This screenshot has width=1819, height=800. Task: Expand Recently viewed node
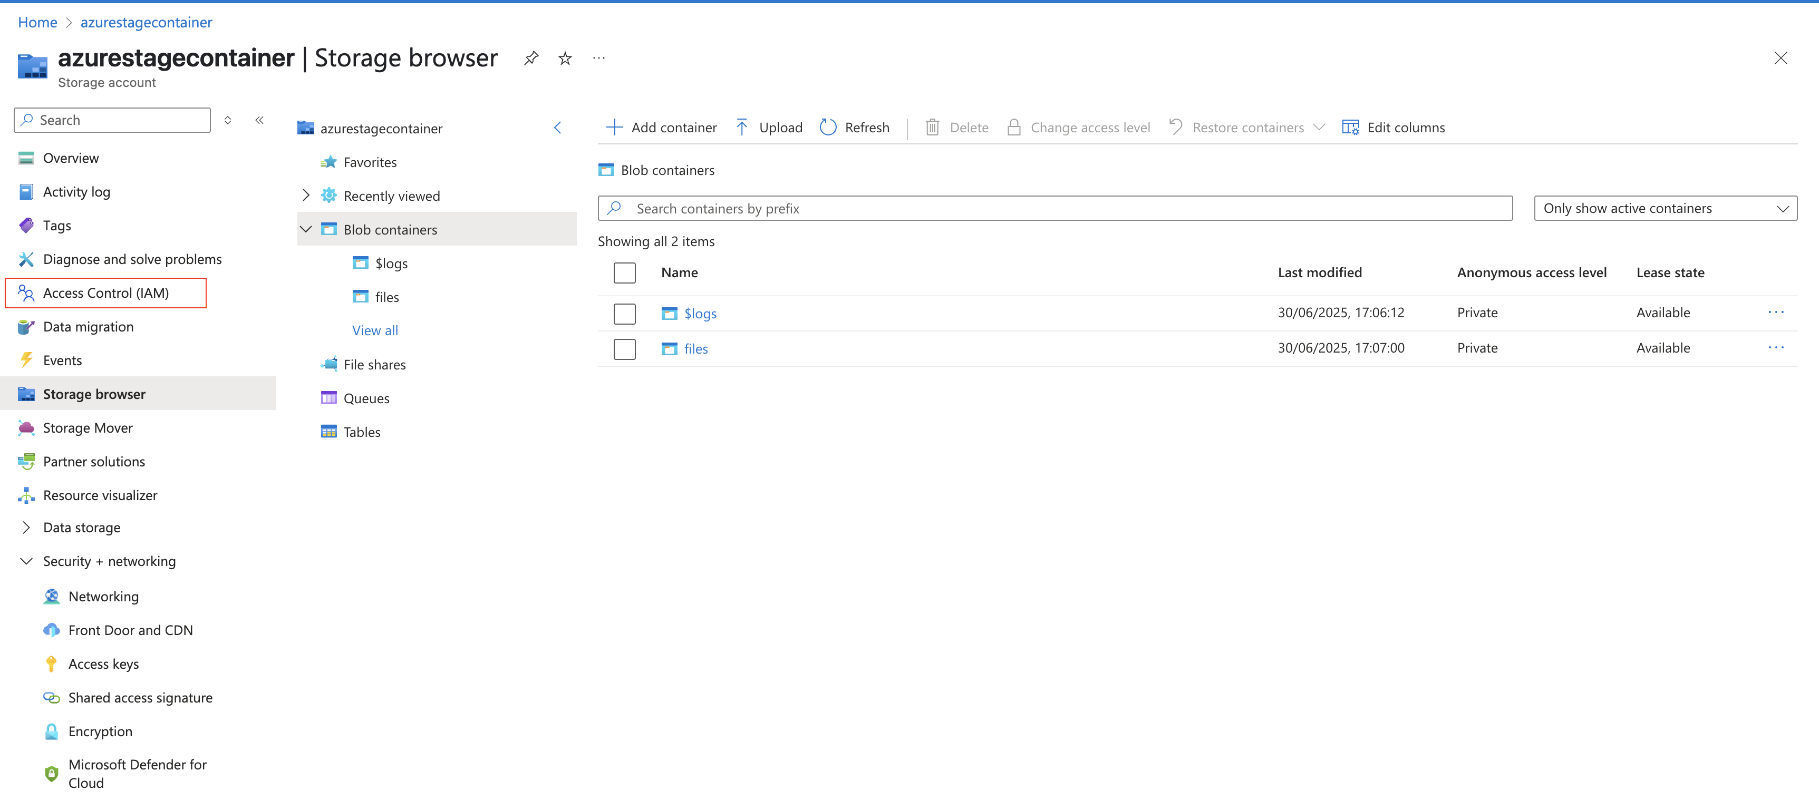(306, 195)
